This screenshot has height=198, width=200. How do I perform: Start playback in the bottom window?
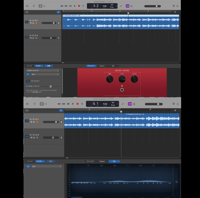[x=73, y=104]
